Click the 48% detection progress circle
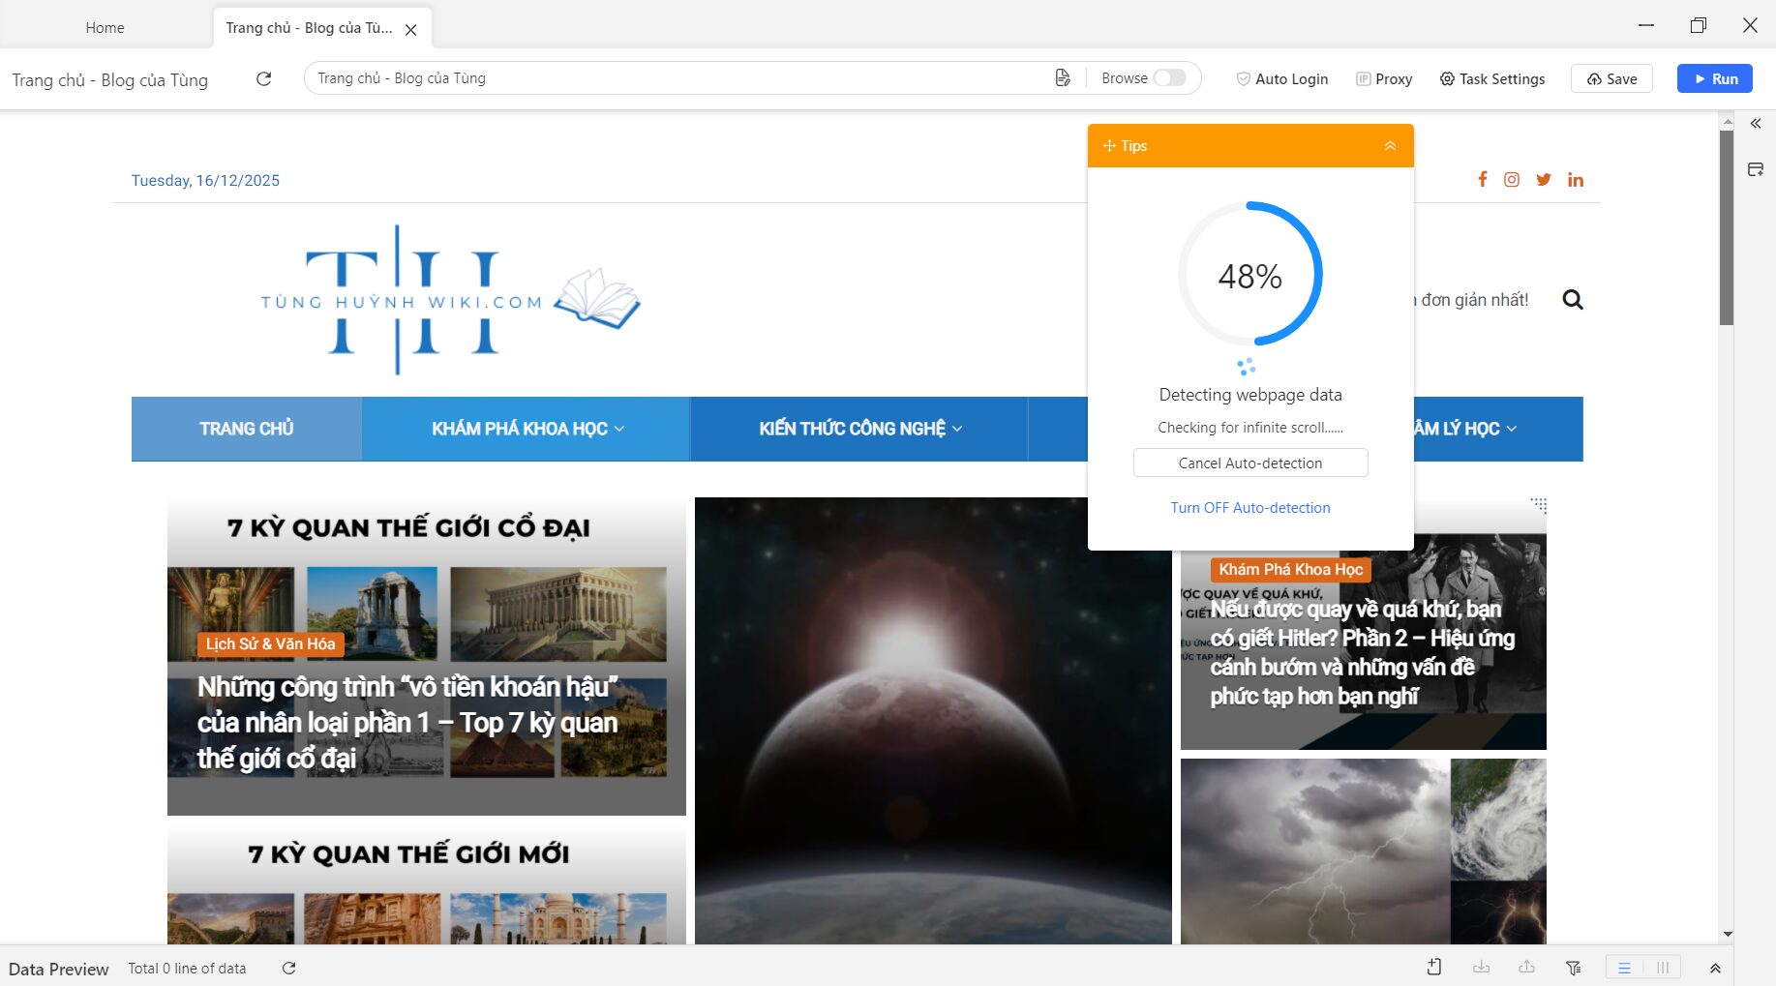1776x986 pixels. click(x=1249, y=276)
